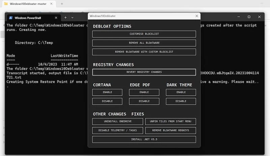
Task: Disable Edge PDF
Action: [144, 101]
